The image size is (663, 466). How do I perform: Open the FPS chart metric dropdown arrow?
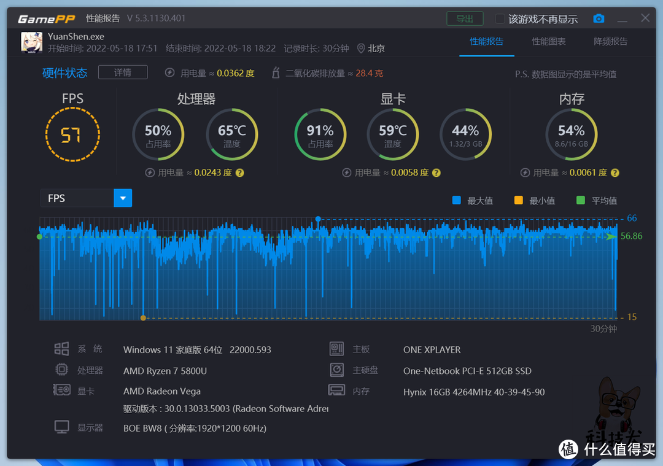click(123, 198)
